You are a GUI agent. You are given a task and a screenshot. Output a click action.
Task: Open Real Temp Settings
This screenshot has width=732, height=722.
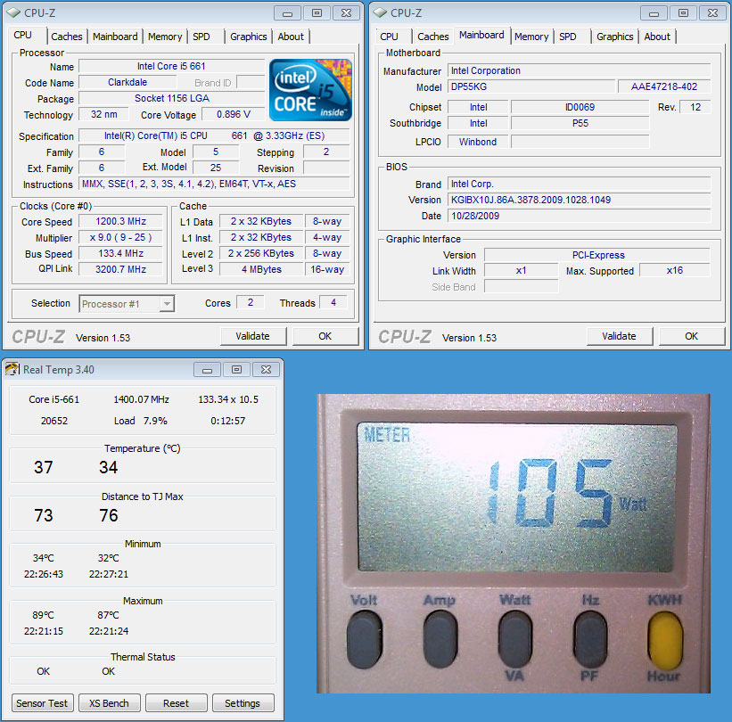[243, 703]
